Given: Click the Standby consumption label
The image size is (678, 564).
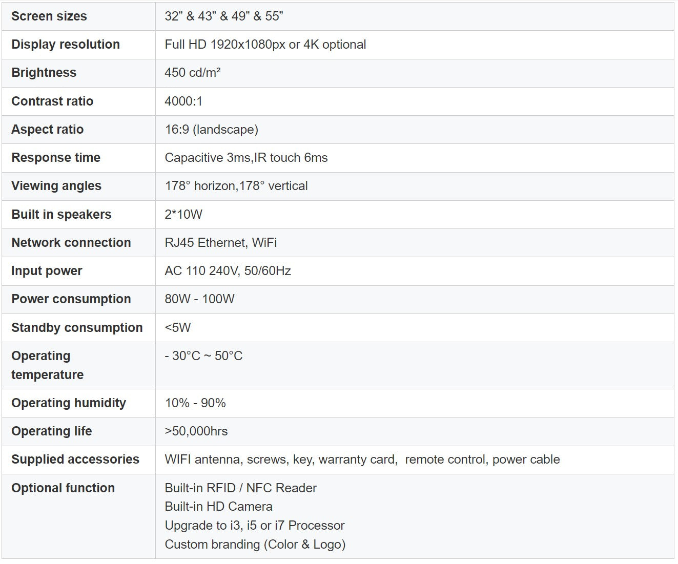Looking at the screenshot, I should tap(77, 328).
